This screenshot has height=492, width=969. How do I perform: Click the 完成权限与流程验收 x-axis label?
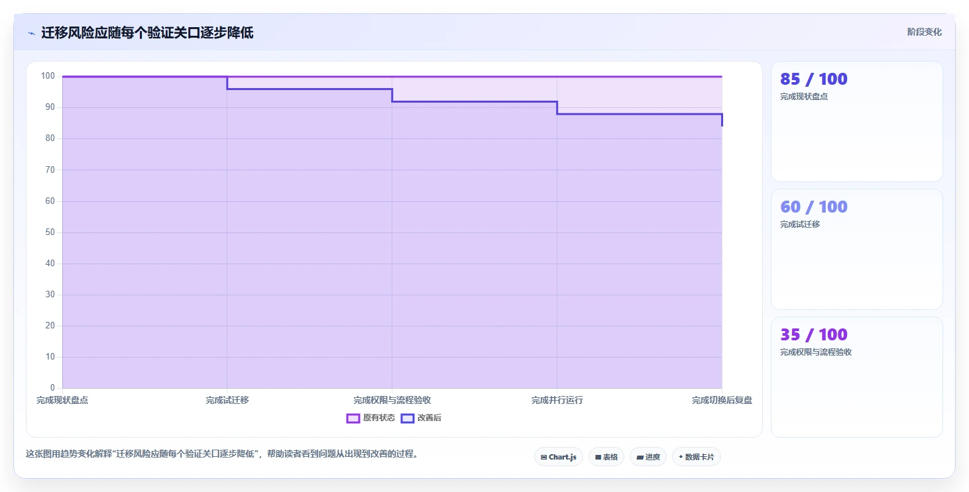click(x=392, y=401)
